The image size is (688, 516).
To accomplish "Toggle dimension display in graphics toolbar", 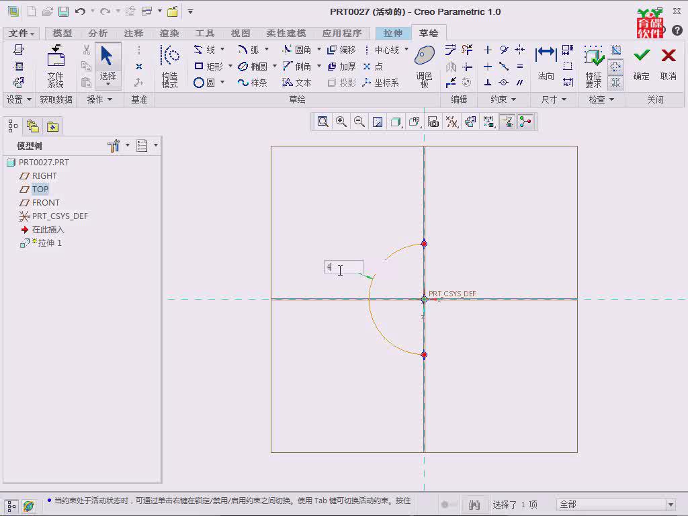I will (x=488, y=122).
